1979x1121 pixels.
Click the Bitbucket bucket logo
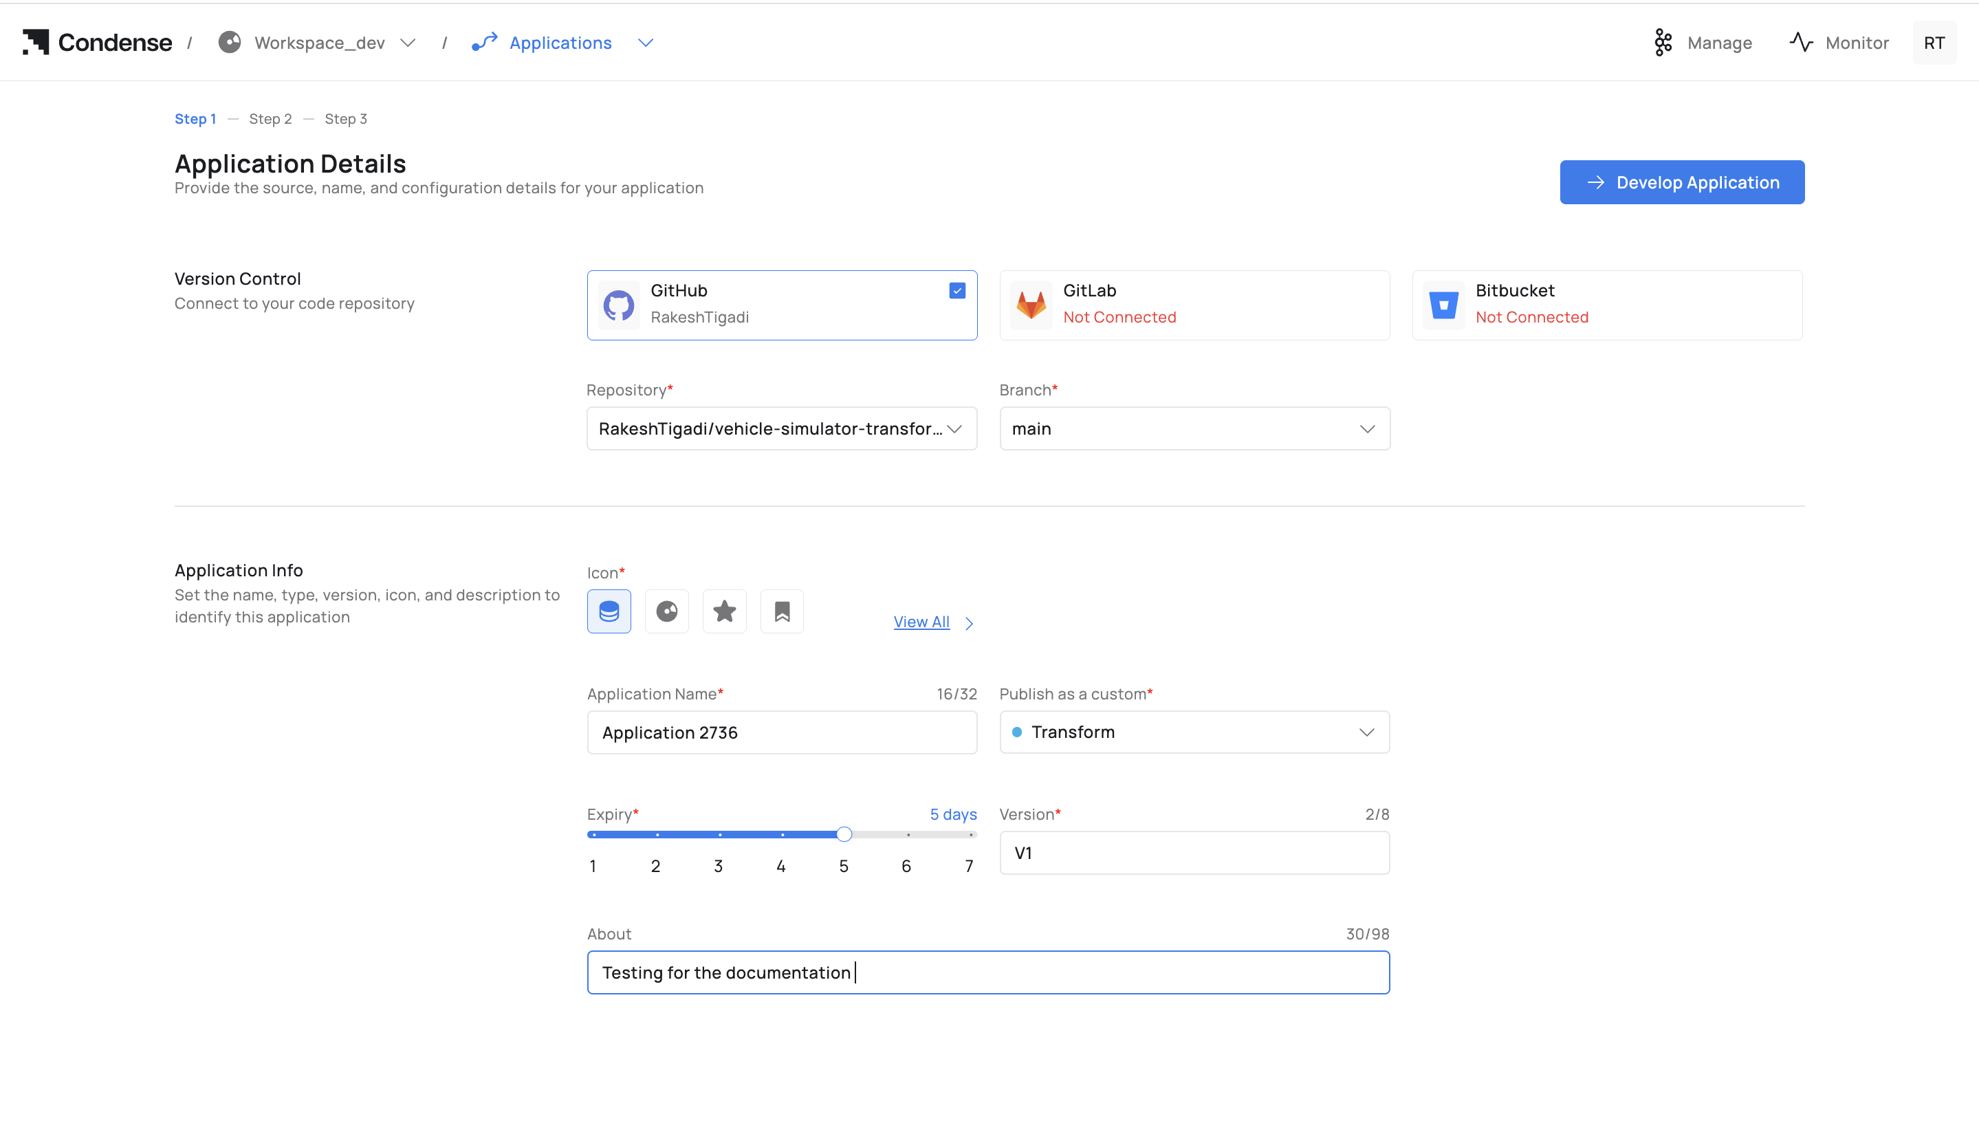point(1443,305)
